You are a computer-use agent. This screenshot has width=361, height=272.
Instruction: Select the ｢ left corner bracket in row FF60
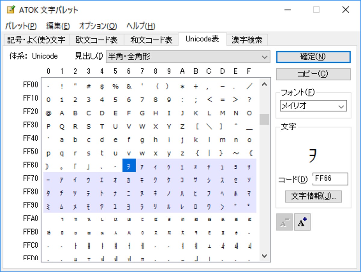75,167
